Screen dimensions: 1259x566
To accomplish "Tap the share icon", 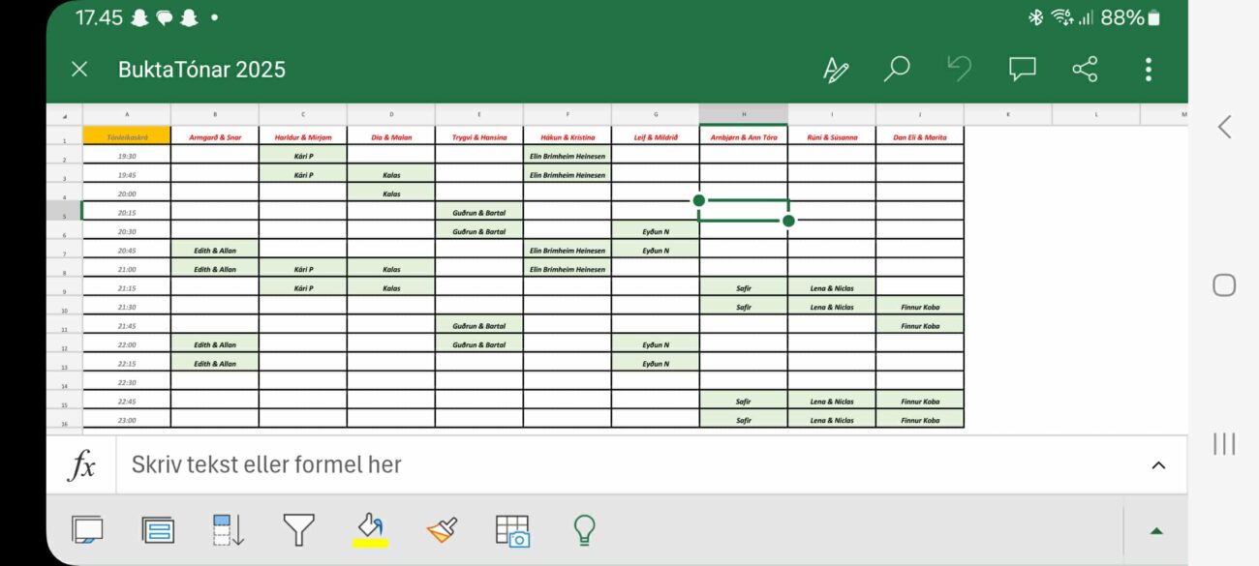I will (1085, 69).
